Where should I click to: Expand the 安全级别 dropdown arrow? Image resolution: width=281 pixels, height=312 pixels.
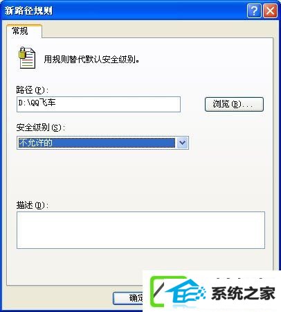183,143
